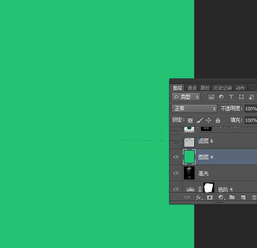
Task: Click the green 图层 4 thumbnail
Action: click(x=189, y=157)
